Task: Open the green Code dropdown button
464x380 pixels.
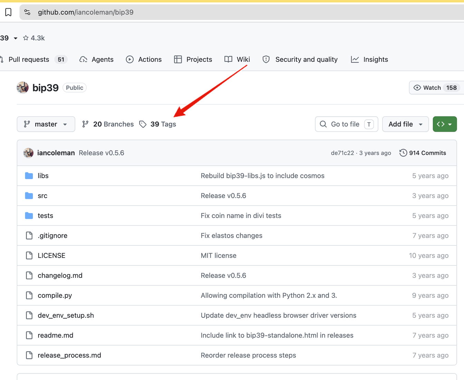Action: click(x=445, y=124)
